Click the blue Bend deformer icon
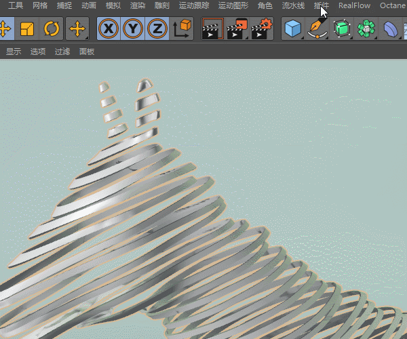 [391, 28]
